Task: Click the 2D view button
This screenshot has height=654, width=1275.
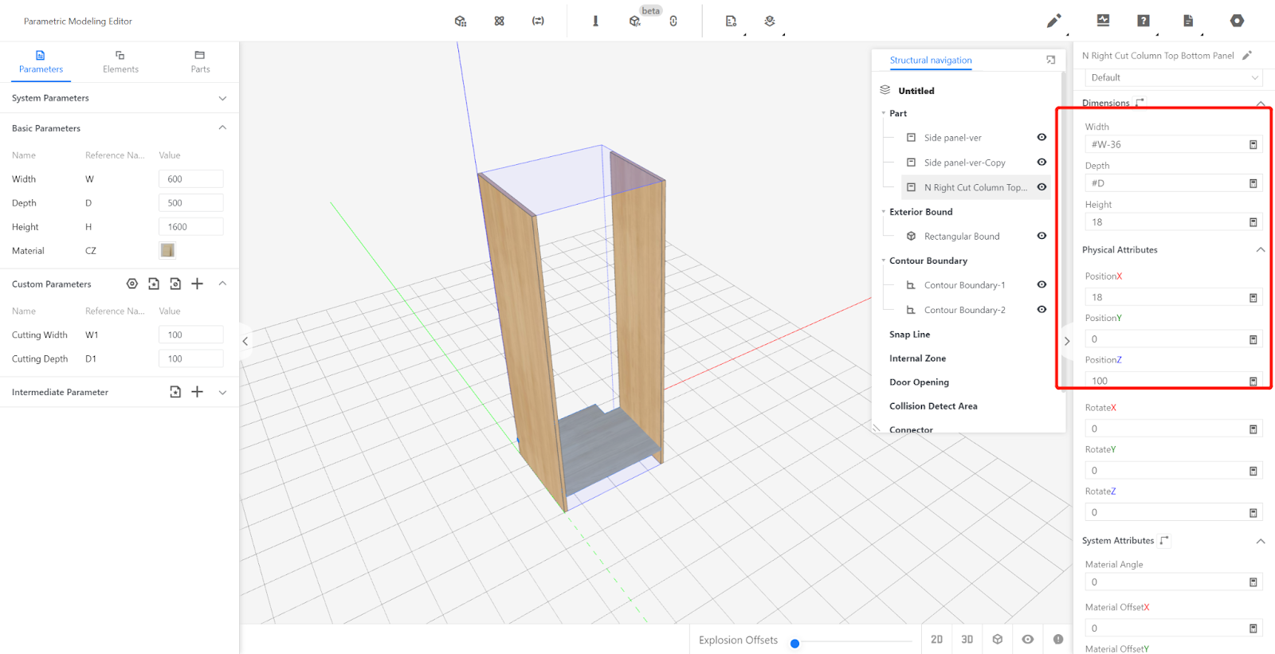Action: click(x=936, y=639)
